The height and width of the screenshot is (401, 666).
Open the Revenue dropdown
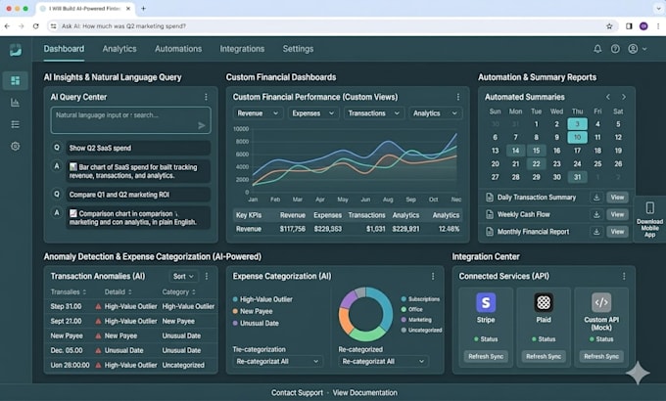pos(258,113)
